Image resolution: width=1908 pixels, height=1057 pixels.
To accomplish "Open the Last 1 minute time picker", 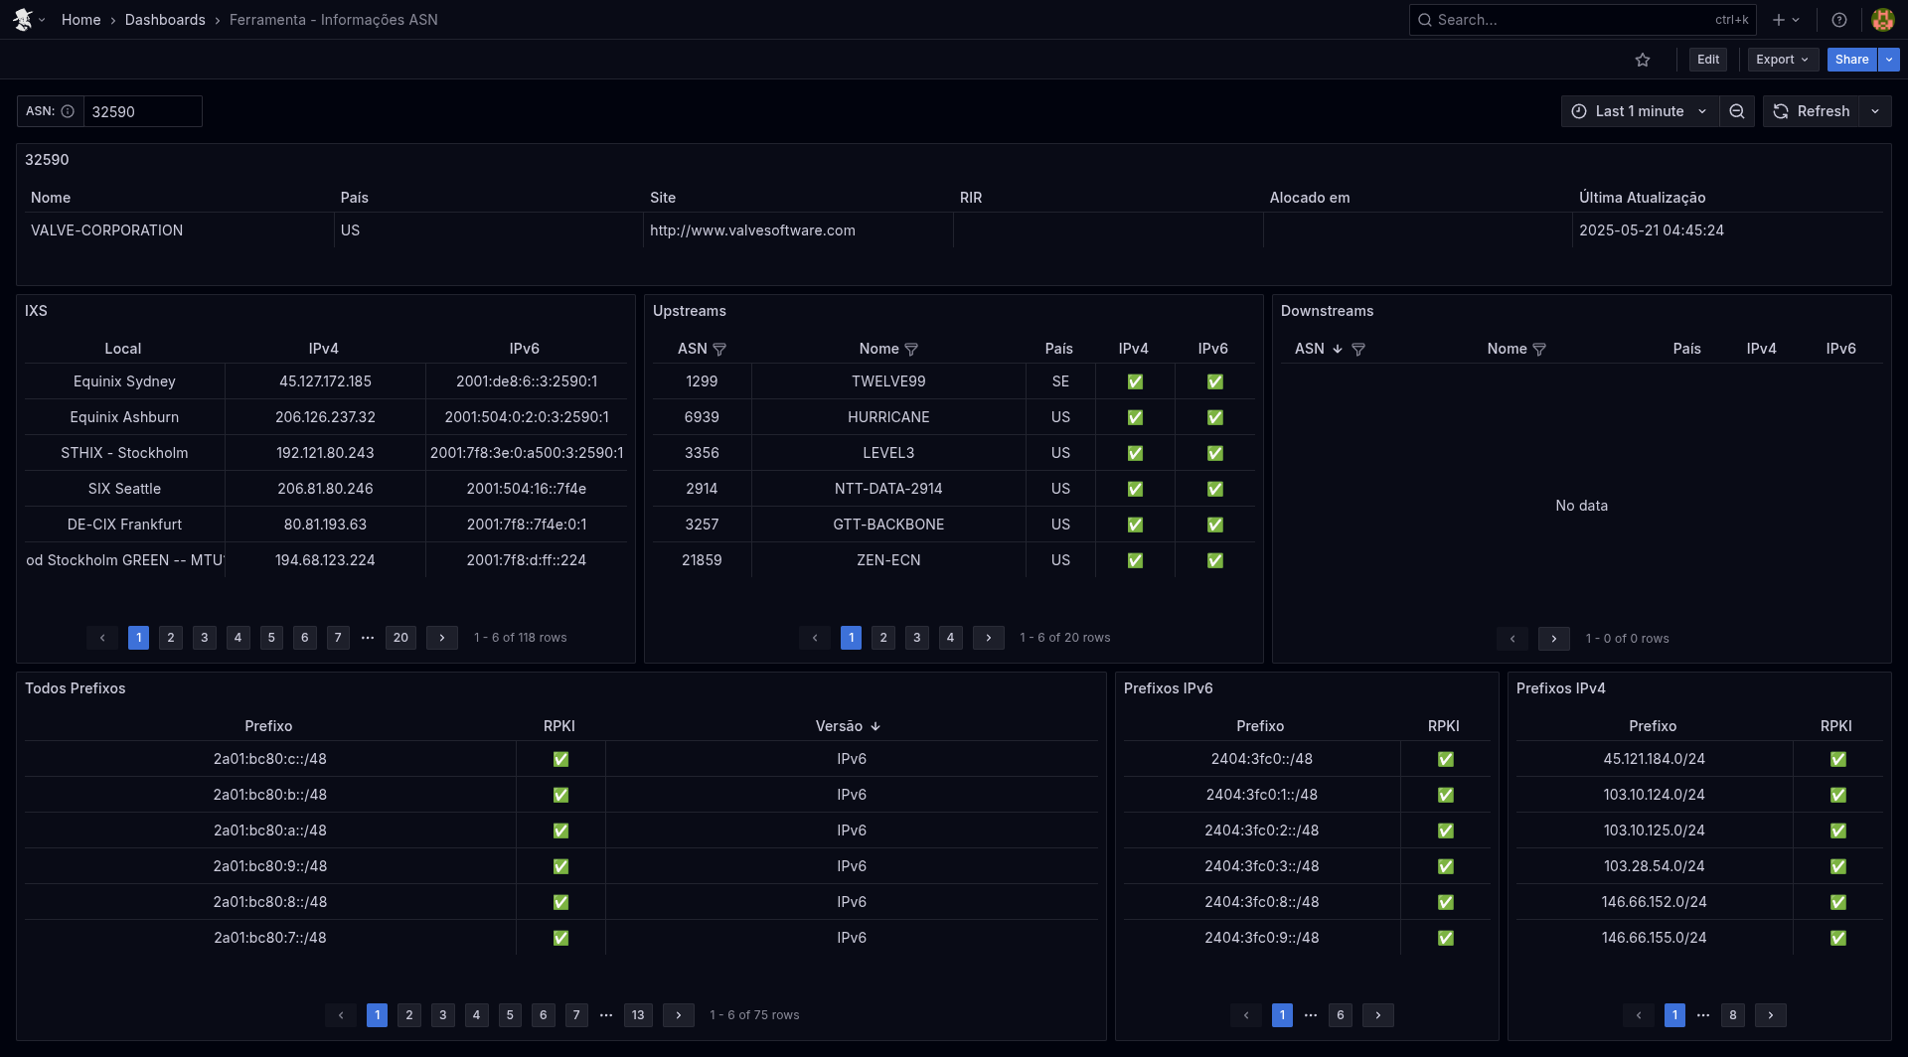I will pos(1640,111).
